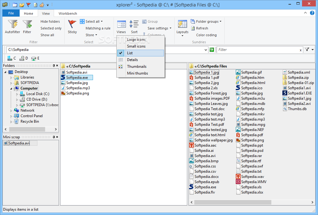The width and height of the screenshot is (318, 215).
Task: Choose Thumbnails from Views menu
Action: (x=140, y=67)
